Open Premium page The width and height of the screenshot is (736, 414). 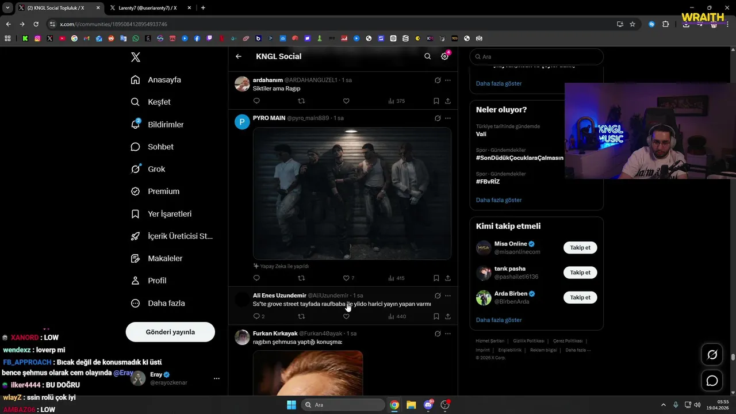tap(155, 191)
